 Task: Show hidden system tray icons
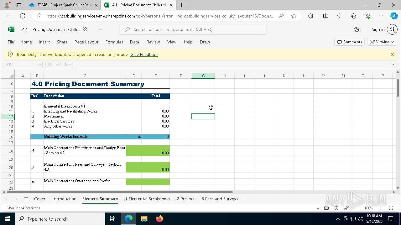338,219
